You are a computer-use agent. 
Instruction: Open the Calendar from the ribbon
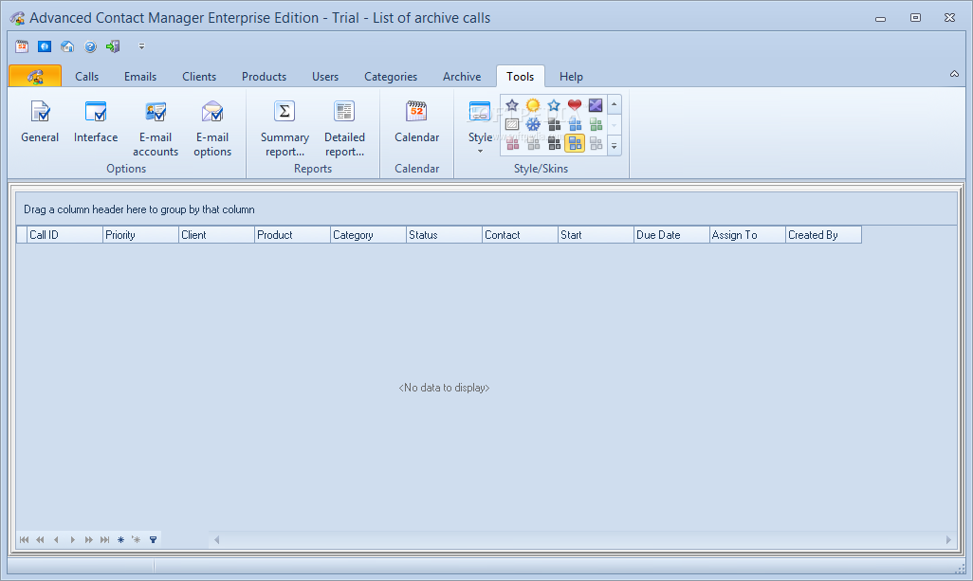coord(416,123)
